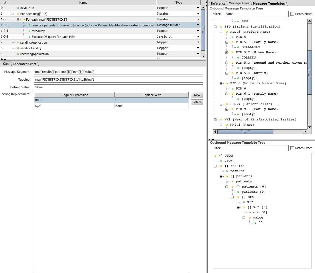Click the yellow icon for the outbound results node

click(x=221, y=166)
